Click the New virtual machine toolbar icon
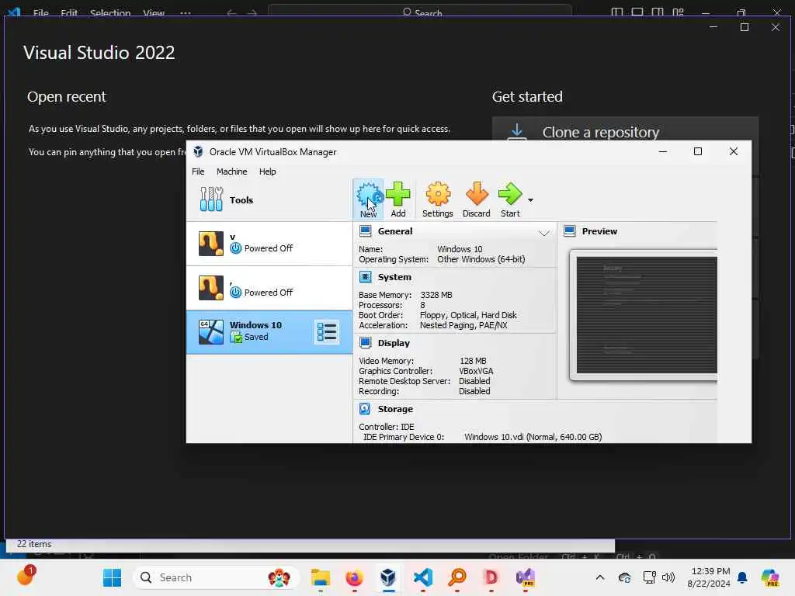Image resolution: width=795 pixels, height=596 pixels. (x=368, y=199)
